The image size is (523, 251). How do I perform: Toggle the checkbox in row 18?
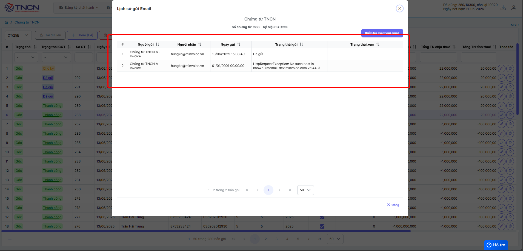tap(322, 226)
